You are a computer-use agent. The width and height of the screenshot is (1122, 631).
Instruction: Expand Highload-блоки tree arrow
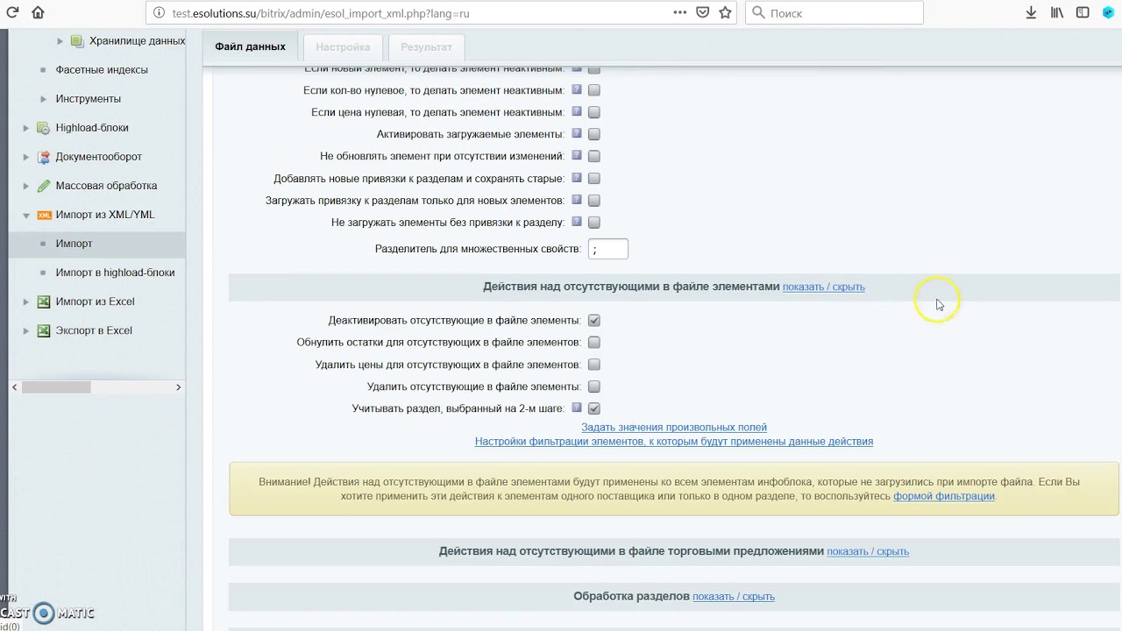pyautogui.click(x=26, y=128)
